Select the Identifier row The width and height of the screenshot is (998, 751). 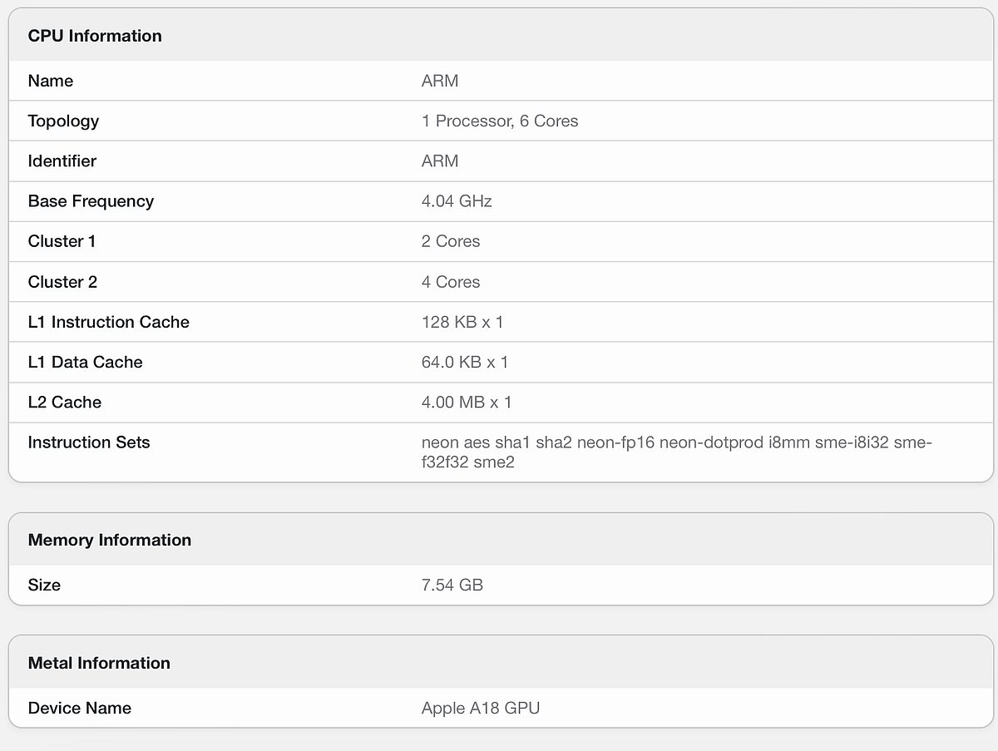click(x=440, y=161)
